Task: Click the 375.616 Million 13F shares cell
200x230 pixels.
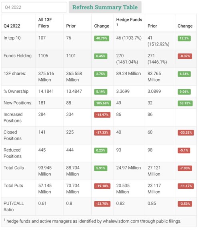Action: coord(46,76)
